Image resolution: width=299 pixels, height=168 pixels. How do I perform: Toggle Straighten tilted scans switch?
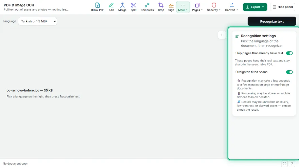289,72
